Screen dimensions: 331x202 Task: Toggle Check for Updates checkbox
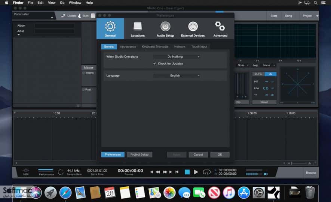point(154,64)
